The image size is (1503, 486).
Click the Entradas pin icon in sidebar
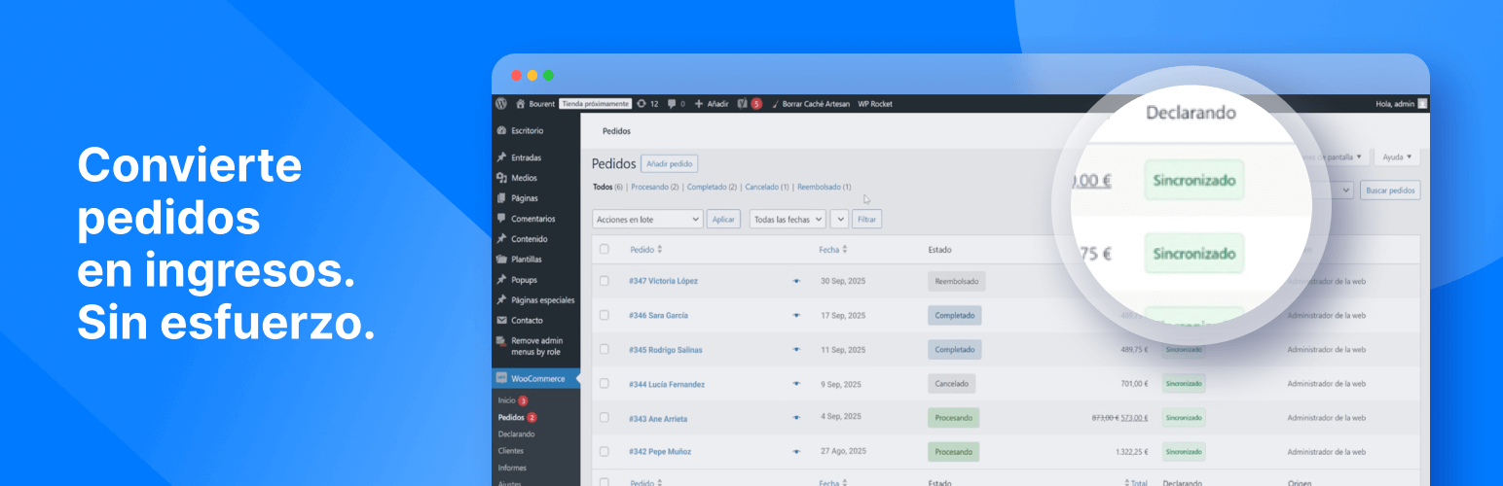click(501, 157)
